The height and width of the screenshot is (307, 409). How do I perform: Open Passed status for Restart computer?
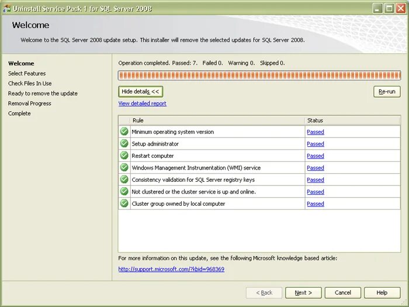316,156
